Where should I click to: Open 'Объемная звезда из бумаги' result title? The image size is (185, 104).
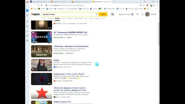coord(70,89)
